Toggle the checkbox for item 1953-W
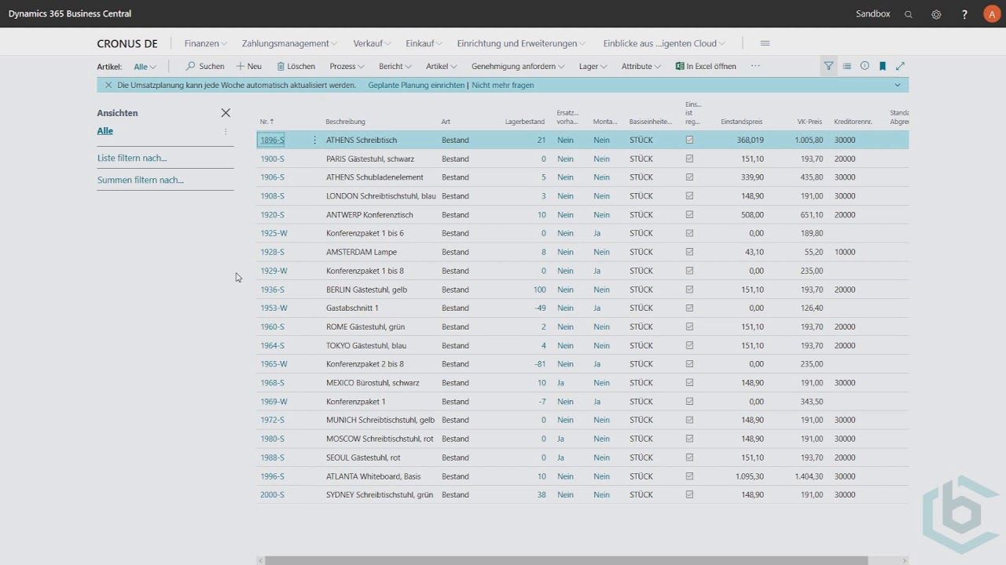1006x565 pixels. [x=689, y=308]
